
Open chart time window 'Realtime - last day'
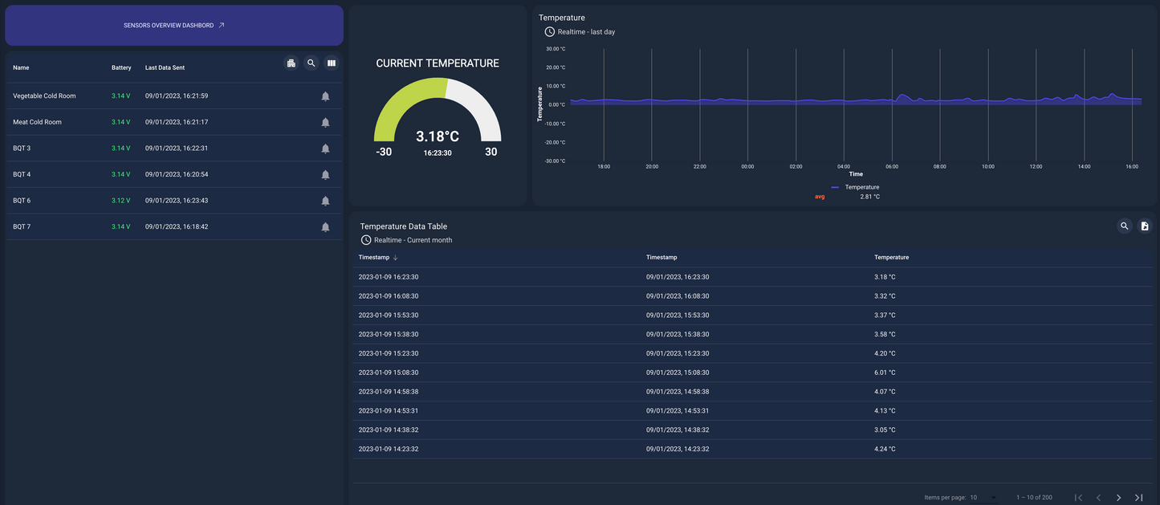pos(585,32)
